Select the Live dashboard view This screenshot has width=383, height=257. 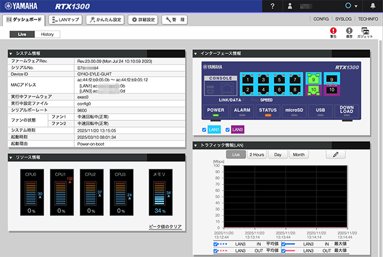click(22, 34)
